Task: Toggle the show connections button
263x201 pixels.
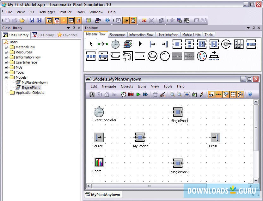Action: 218,94
